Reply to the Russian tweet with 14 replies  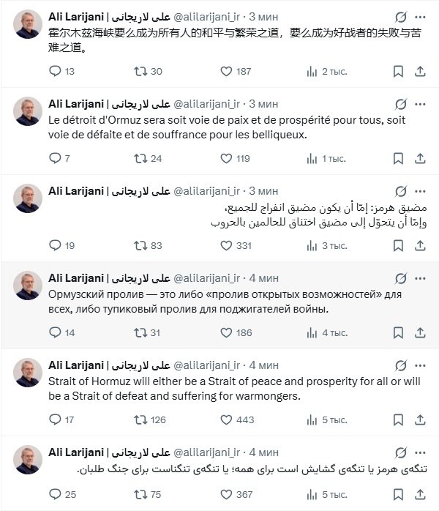point(56,332)
